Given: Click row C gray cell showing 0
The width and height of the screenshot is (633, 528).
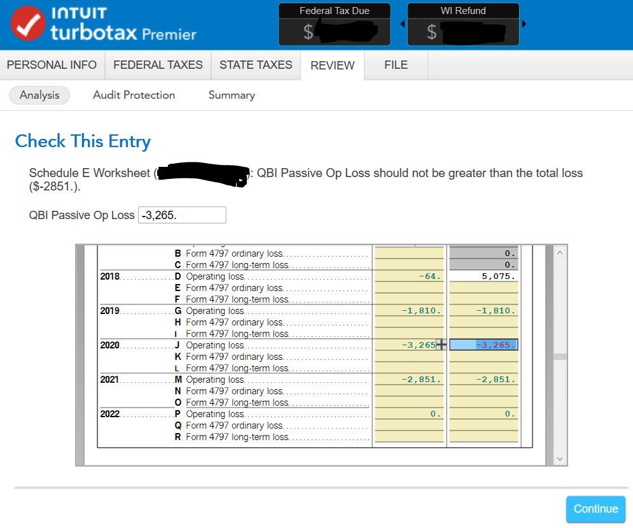Looking at the screenshot, I should (x=483, y=265).
